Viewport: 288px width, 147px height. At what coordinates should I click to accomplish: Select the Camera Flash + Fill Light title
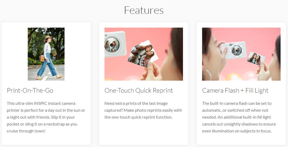pos(235,90)
